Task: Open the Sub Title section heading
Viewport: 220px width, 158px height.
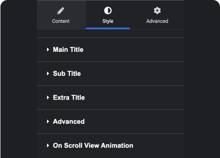Action: point(67,74)
